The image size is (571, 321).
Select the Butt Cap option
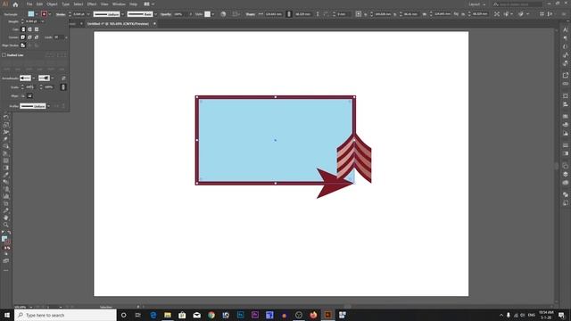click(23, 29)
